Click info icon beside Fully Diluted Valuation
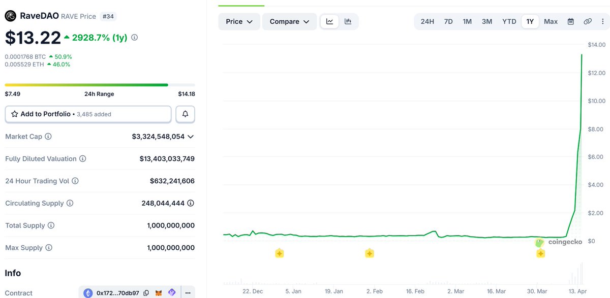Image resolution: width=610 pixels, height=298 pixels. tap(82, 159)
